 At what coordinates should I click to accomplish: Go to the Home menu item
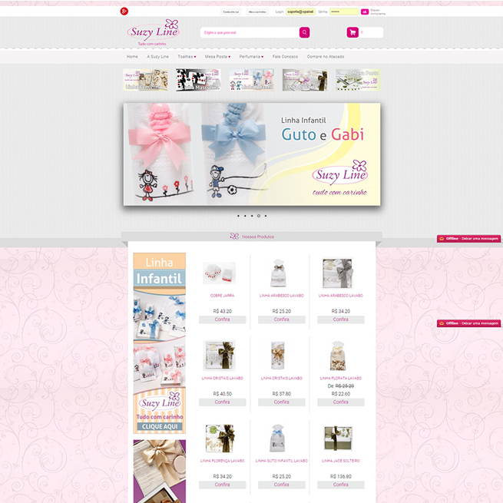coord(132,57)
